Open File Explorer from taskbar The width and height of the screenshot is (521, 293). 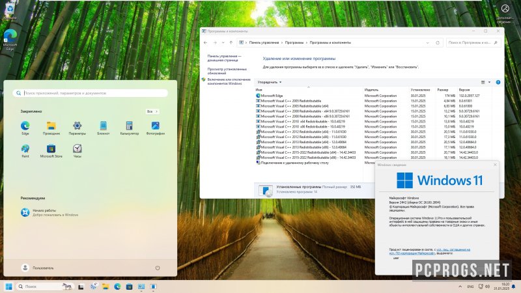click(106, 286)
